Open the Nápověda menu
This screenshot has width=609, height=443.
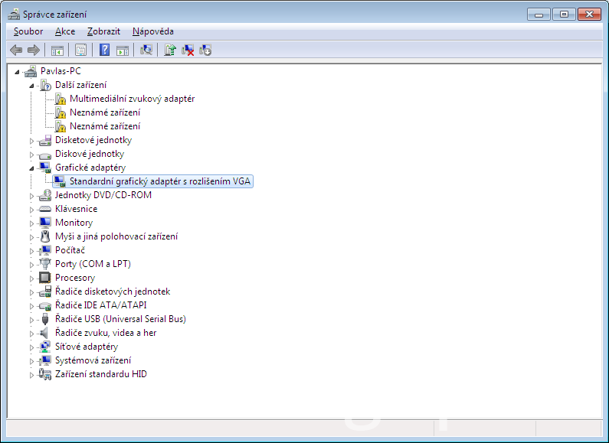pyautogui.click(x=152, y=31)
